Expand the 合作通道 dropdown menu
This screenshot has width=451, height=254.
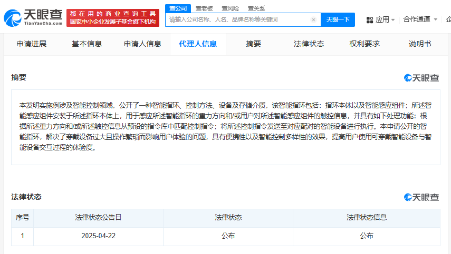[x=420, y=19]
